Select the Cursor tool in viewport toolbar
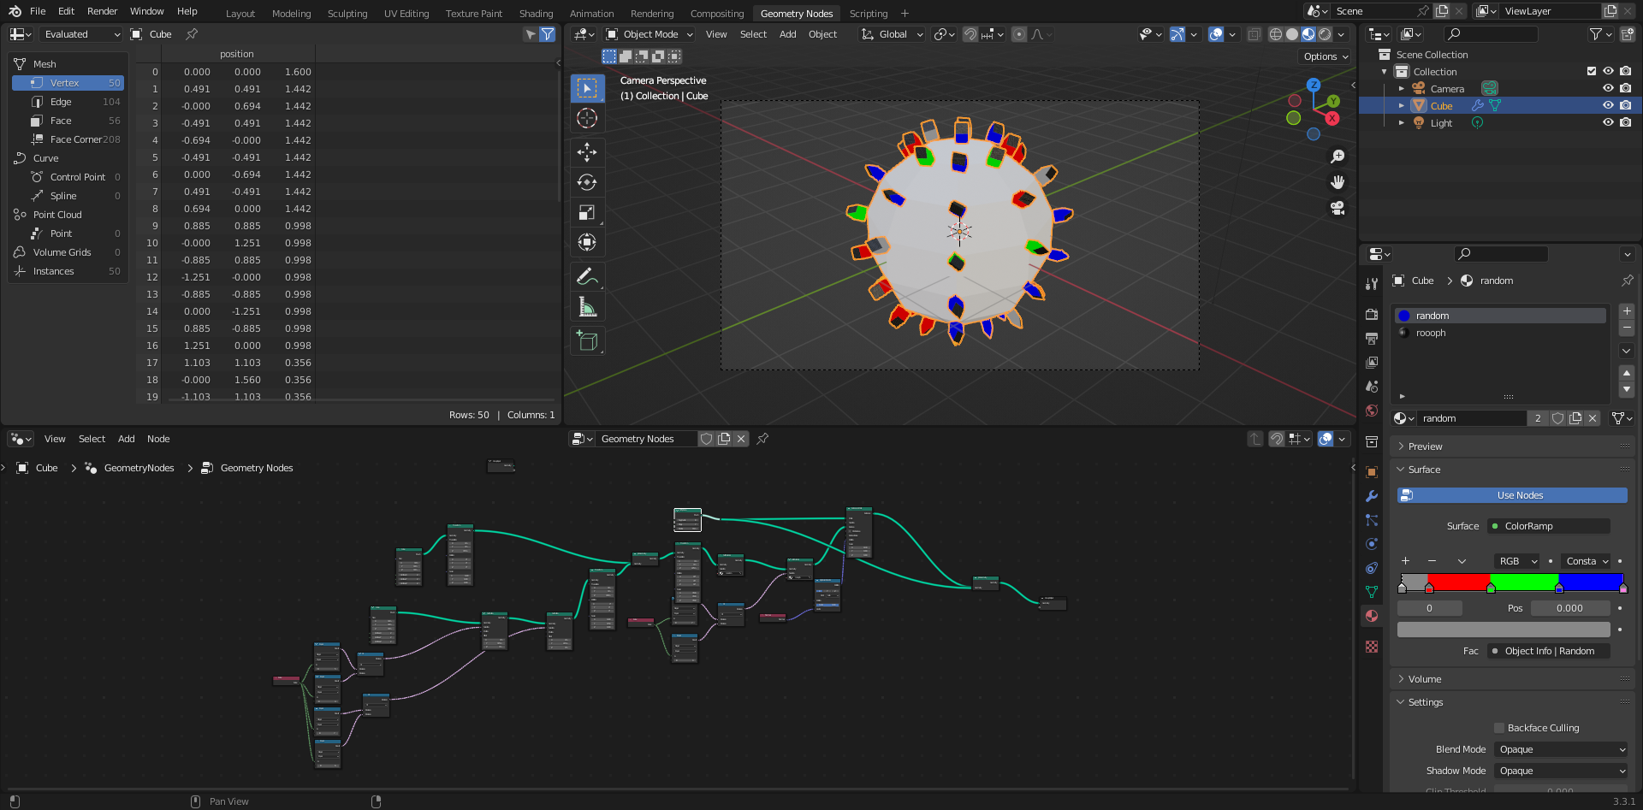The height and width of the screenshot is (810, 1643). (587, 118)
